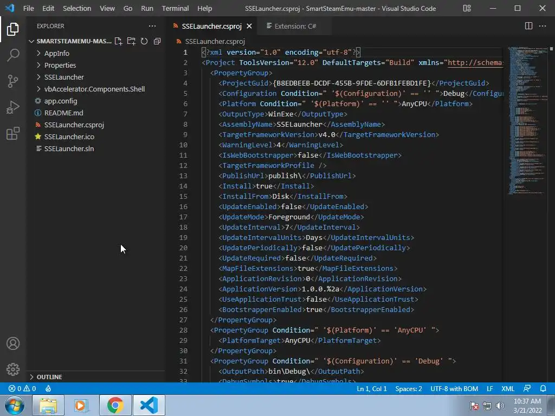Change language mode XML

pyautogui.click(x=507, y=388)
